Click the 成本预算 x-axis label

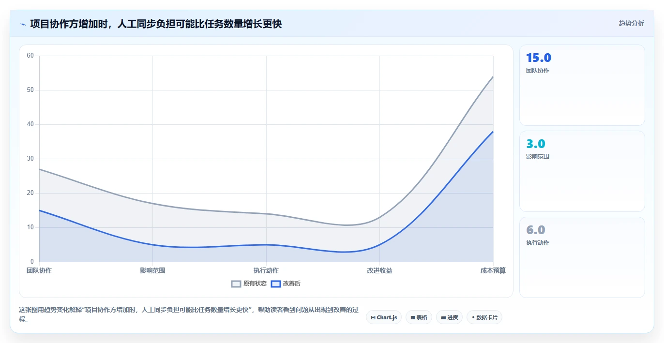coord(493,270)
